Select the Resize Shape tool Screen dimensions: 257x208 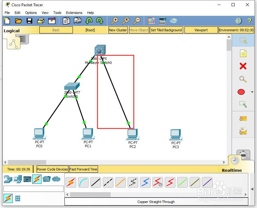(x=243, y=104)
